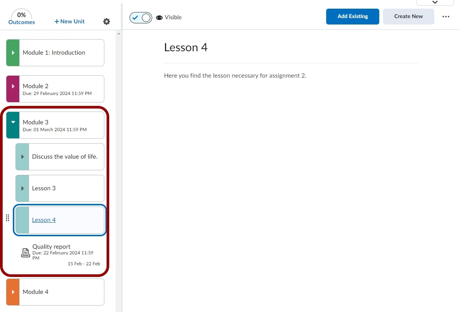461x312 pixels.
Task: Add a unit with New Unit
Action: tap(70, 21)
